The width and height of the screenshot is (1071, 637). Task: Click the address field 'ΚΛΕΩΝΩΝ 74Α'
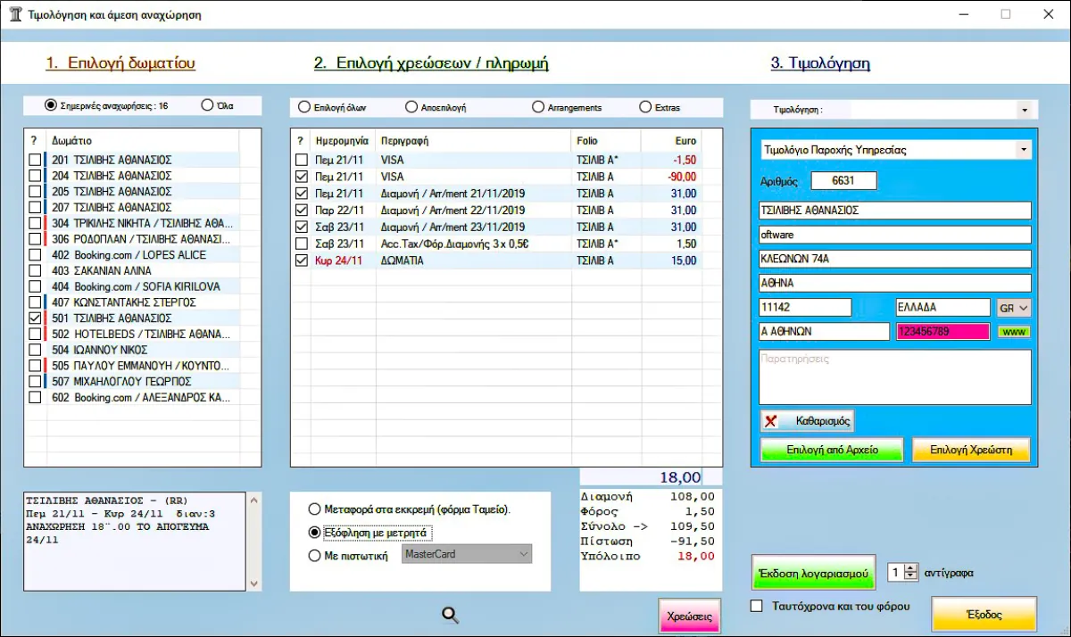[x=895, y=259]
